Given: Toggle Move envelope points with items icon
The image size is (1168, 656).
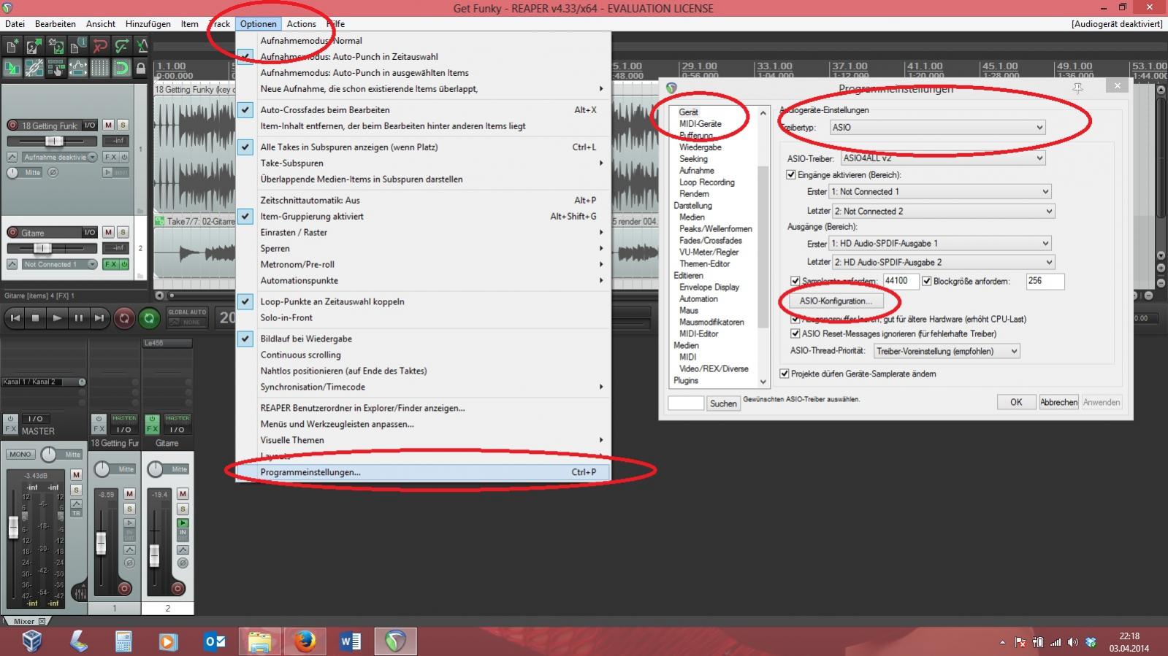Looking at the screenshot, I should [x=78, y=68].
